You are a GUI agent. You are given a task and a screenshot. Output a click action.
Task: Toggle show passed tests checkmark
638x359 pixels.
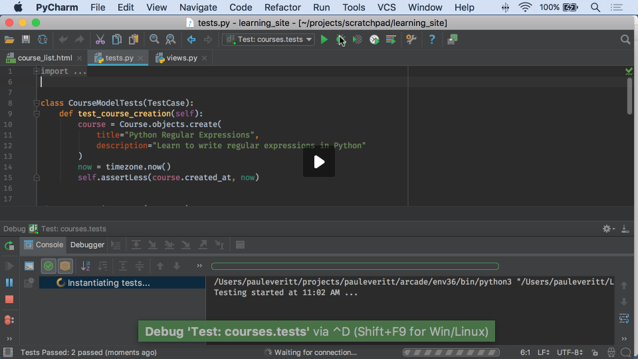click(x=49, y=266)
